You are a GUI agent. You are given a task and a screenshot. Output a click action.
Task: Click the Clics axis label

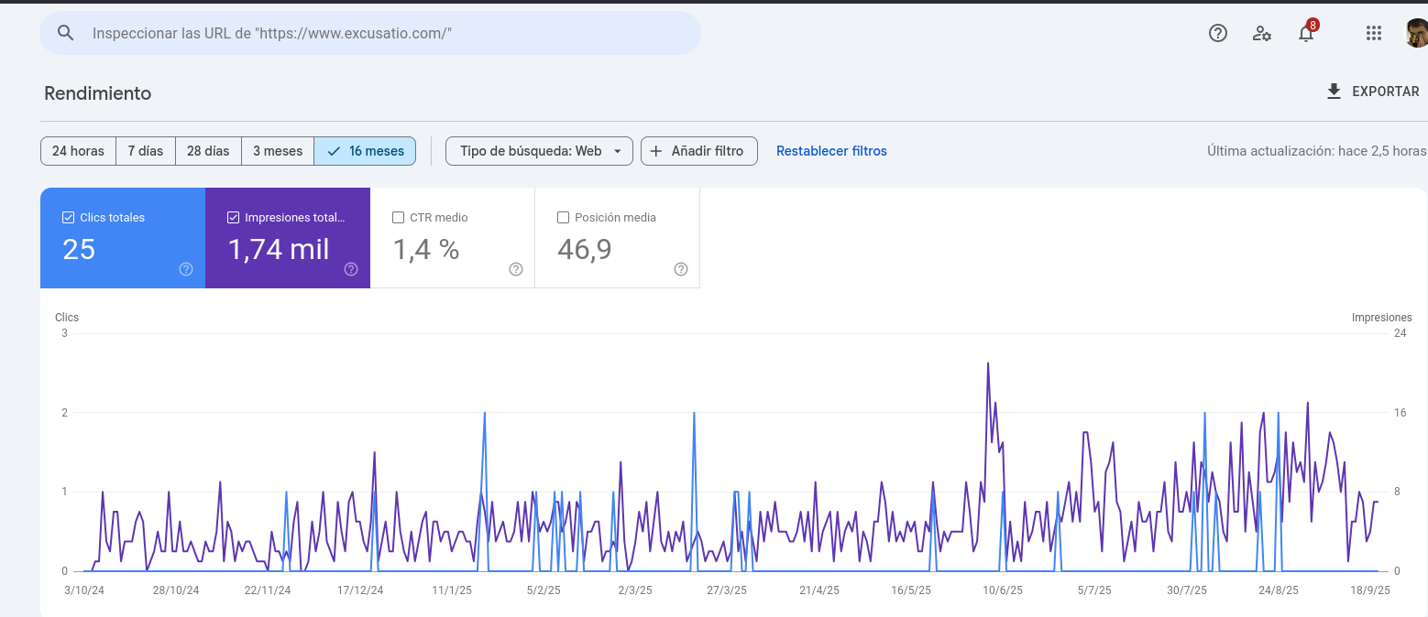(x=67, y=318)
